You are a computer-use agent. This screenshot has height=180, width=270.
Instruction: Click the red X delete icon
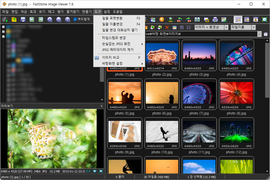[x=167, y=27]
